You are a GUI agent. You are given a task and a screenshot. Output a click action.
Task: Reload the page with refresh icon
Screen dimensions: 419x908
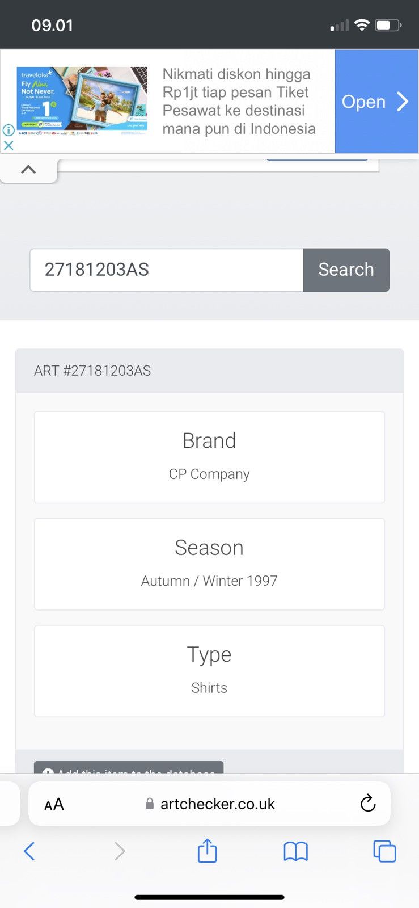pyautogui.click(x=368, y=803)
